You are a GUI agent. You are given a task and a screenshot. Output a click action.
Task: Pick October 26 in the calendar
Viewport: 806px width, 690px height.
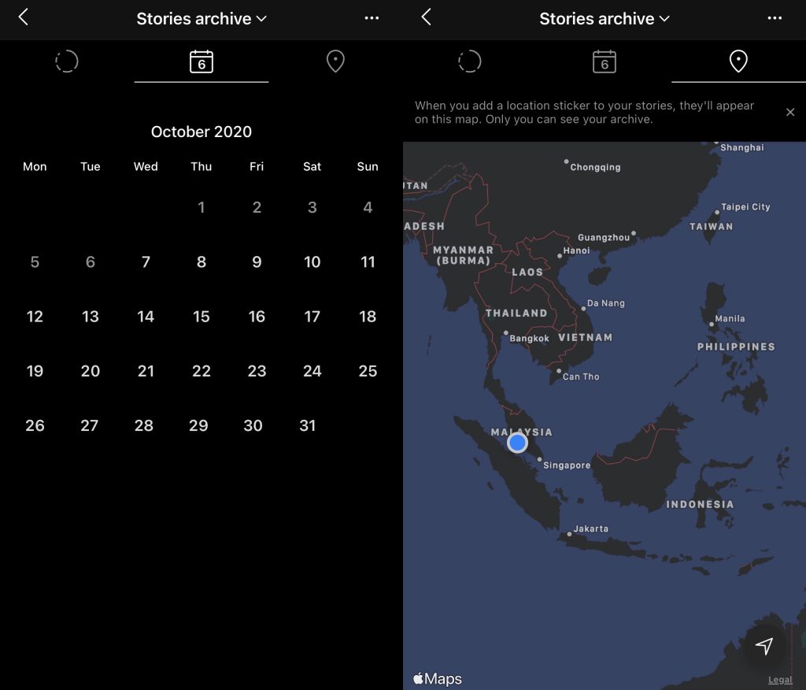pyautogui.click(x=35, y=426)
